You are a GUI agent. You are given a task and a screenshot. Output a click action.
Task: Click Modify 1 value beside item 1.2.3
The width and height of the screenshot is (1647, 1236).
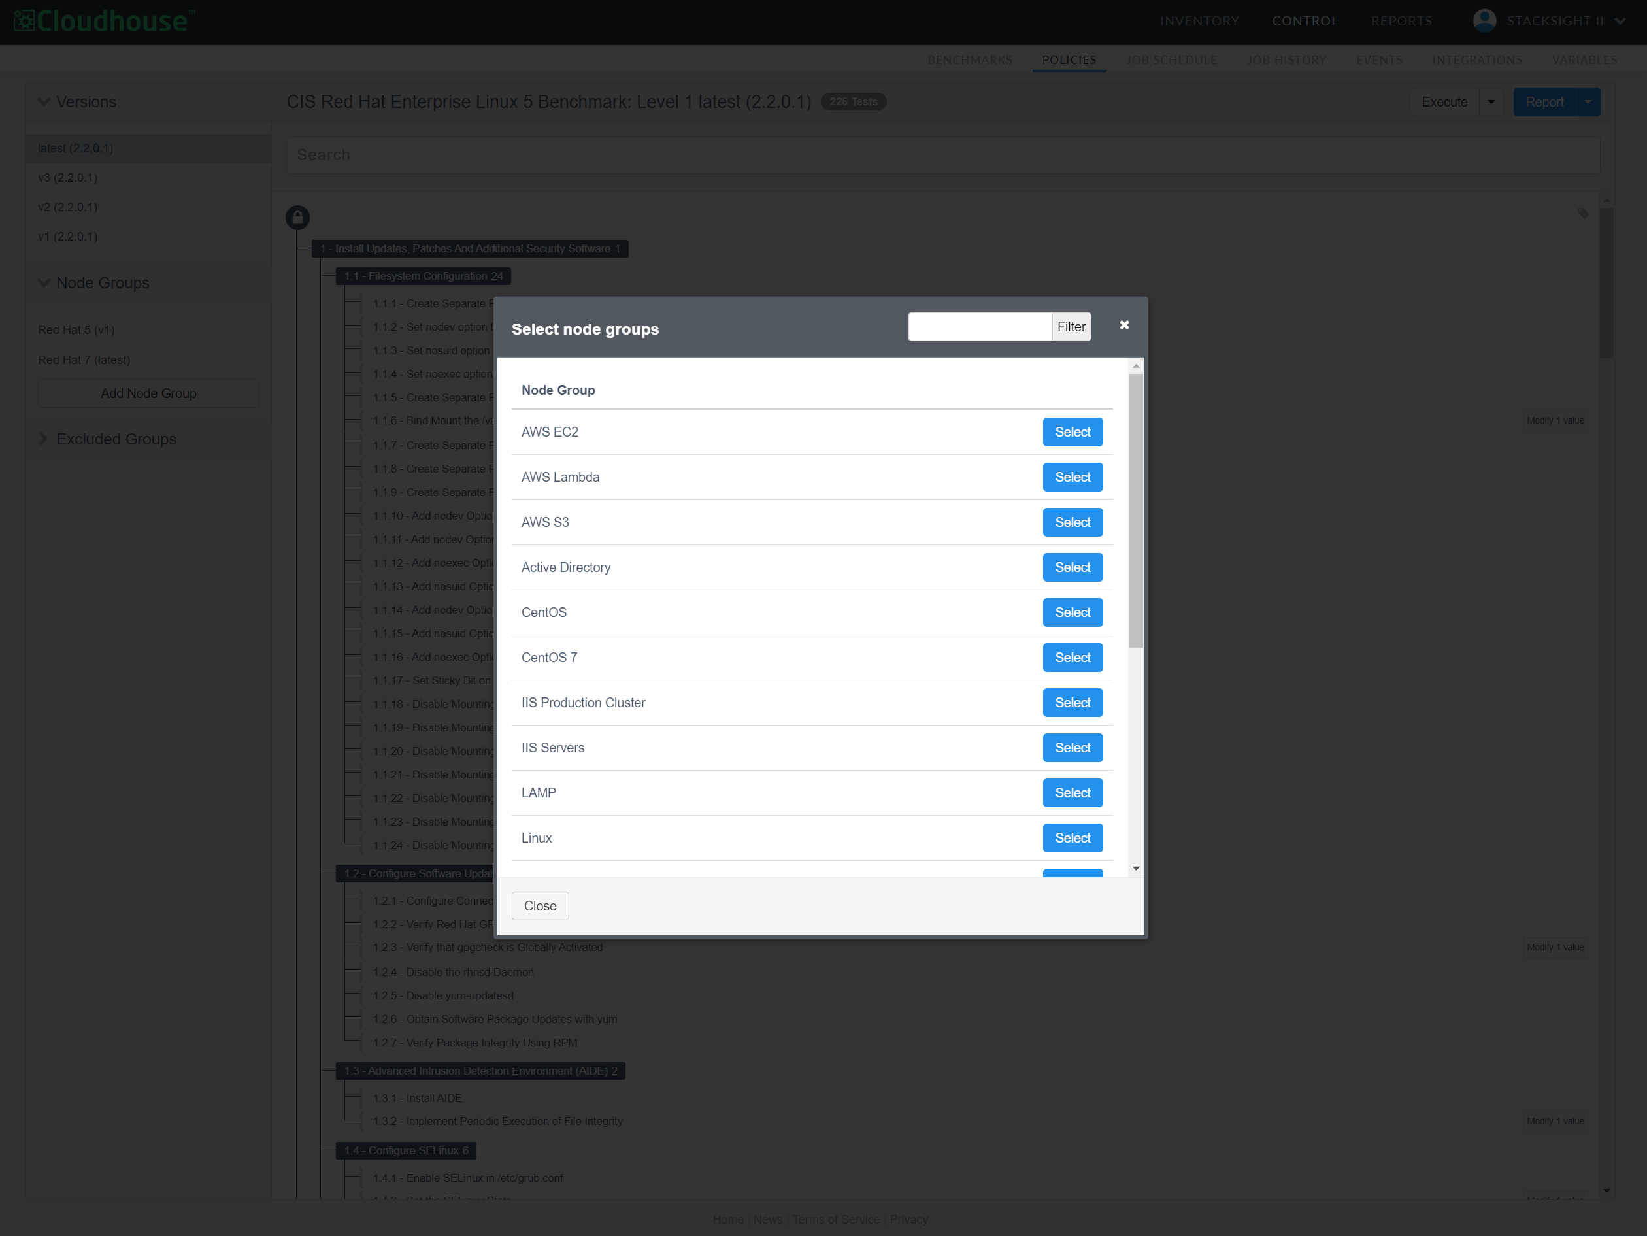pos(1555,947)
